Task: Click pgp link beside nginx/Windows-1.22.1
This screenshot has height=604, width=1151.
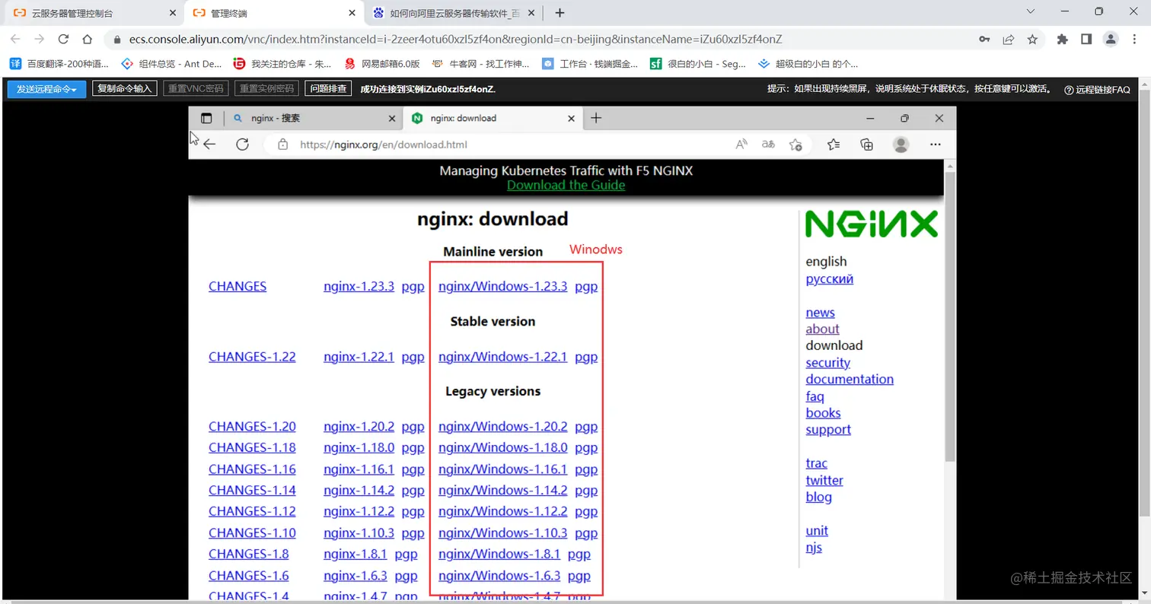Action: click(586, 357)
